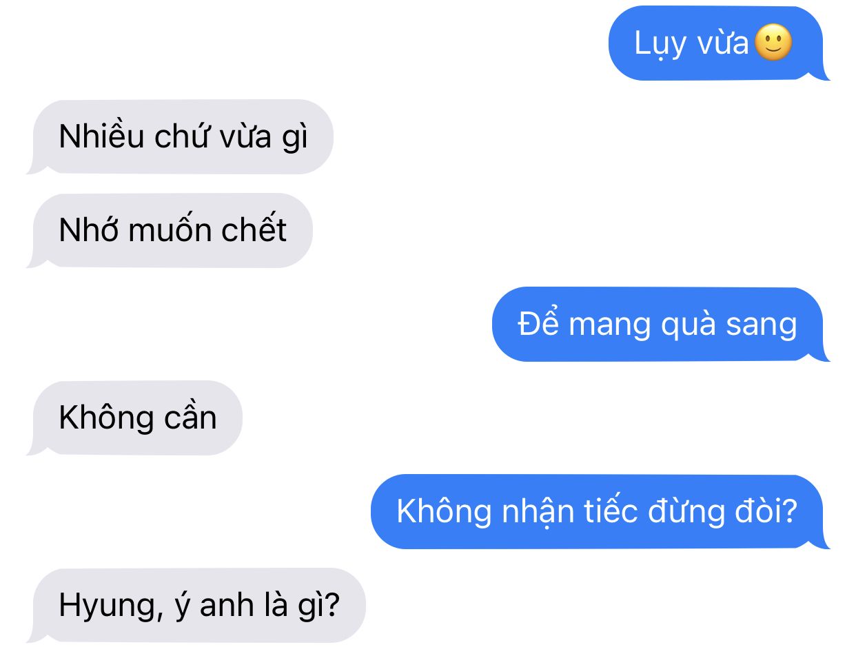
Task: Tap the "Không nhận tiếc đừng đòi?" bubble
Action: click(600, 511)
